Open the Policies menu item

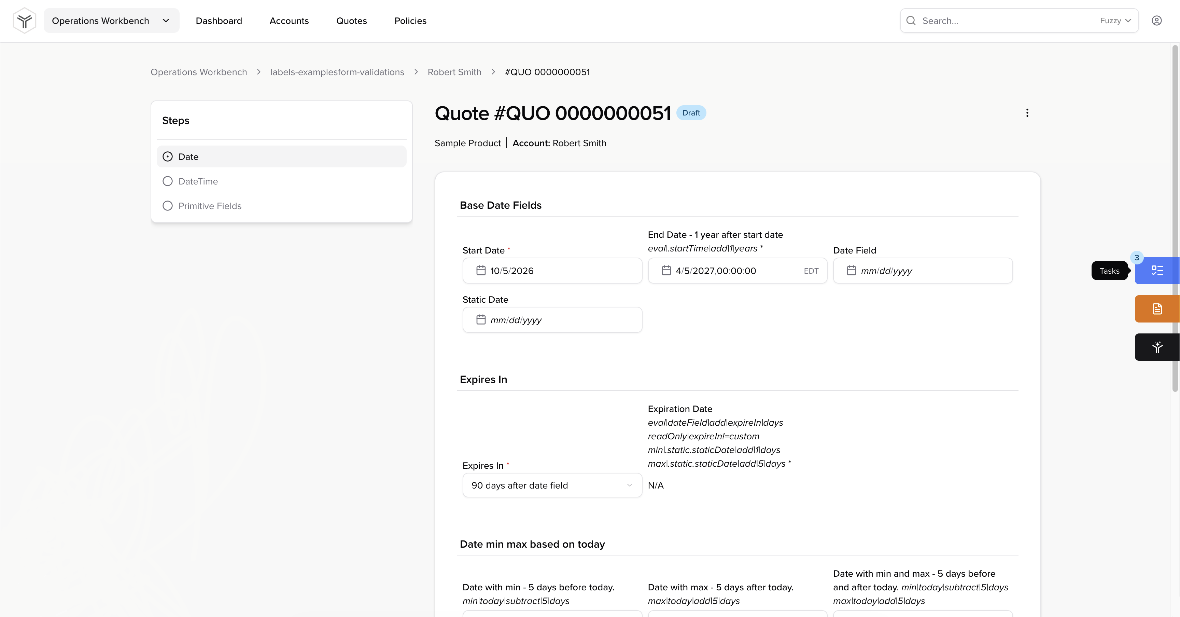[410, 20]
